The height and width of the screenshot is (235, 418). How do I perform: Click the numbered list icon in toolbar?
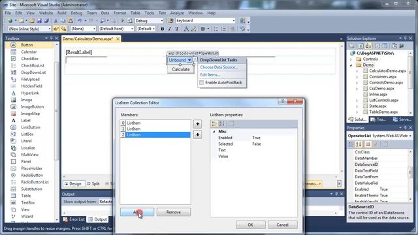click(223, 29)
